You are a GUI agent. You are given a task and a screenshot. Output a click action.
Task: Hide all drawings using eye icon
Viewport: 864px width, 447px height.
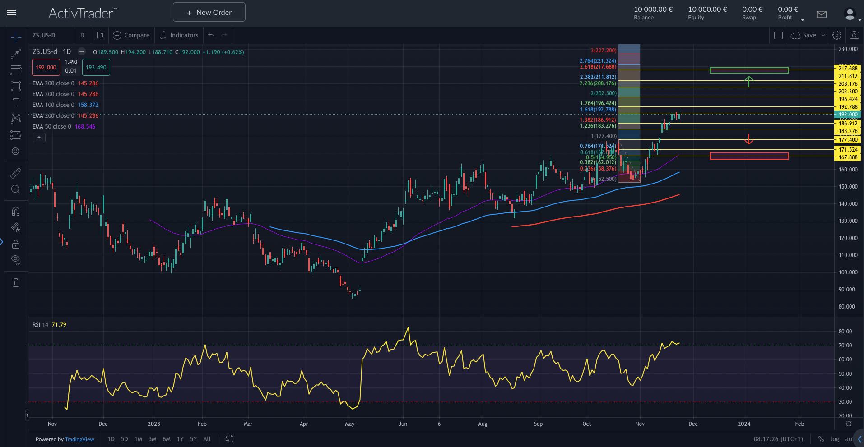point(16,259)
